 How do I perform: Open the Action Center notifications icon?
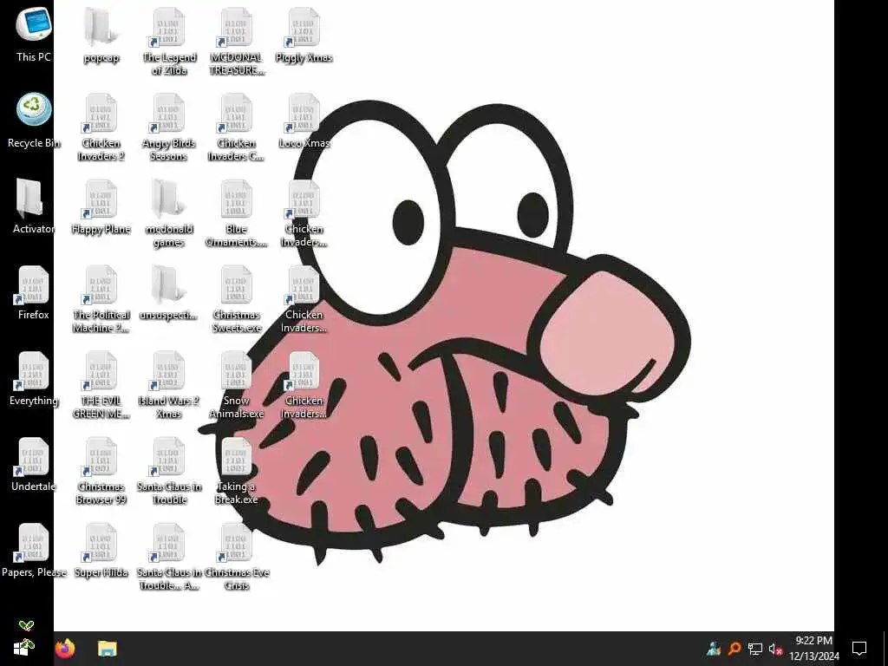[859, 649]
